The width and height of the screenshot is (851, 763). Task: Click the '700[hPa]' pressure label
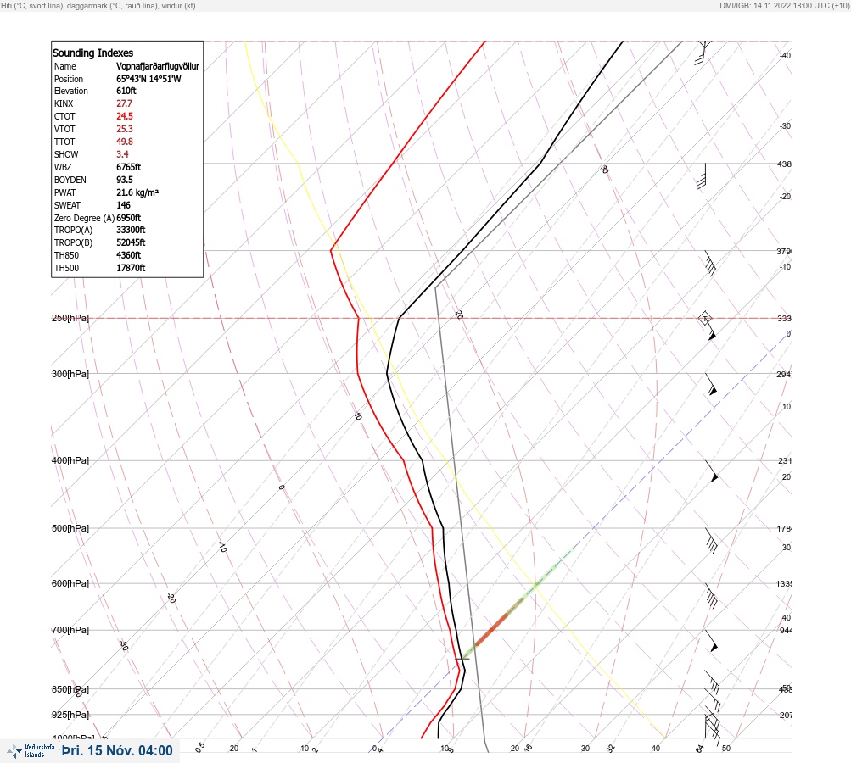click(x=70, y=630)
